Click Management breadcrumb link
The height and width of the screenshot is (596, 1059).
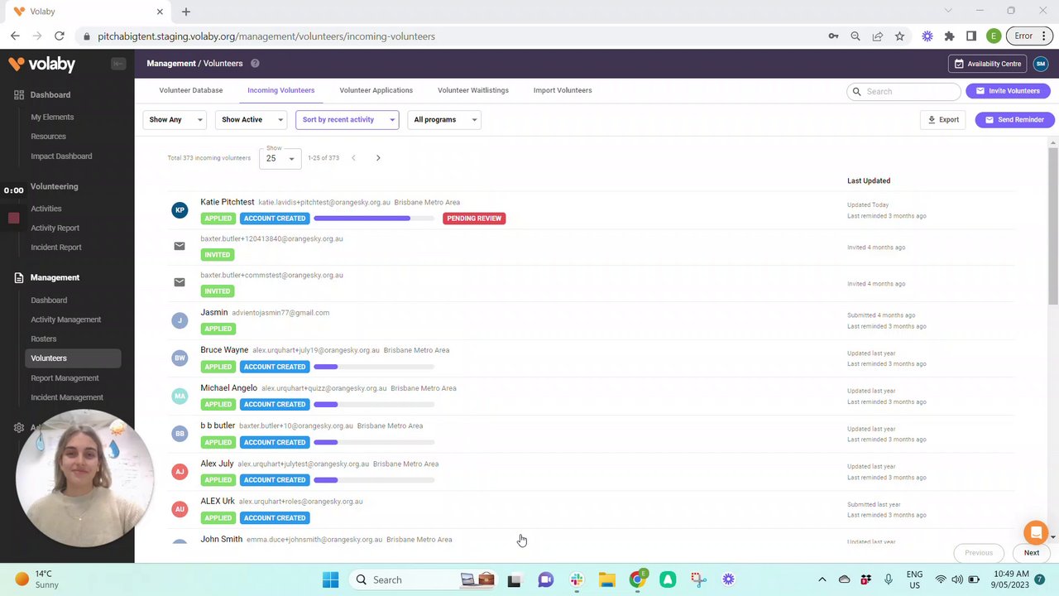pyautogui.click(x=171, y=64)
